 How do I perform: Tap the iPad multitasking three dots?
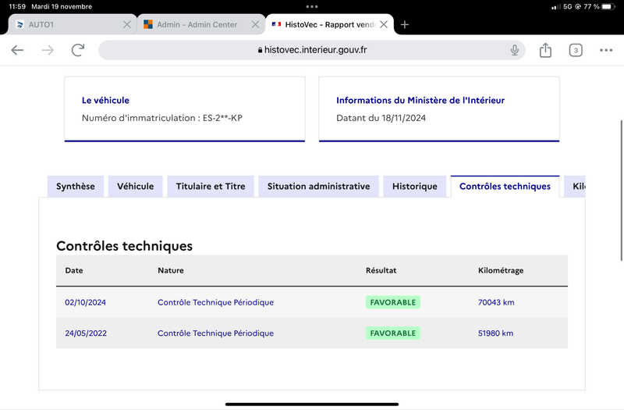coord(312,6)
